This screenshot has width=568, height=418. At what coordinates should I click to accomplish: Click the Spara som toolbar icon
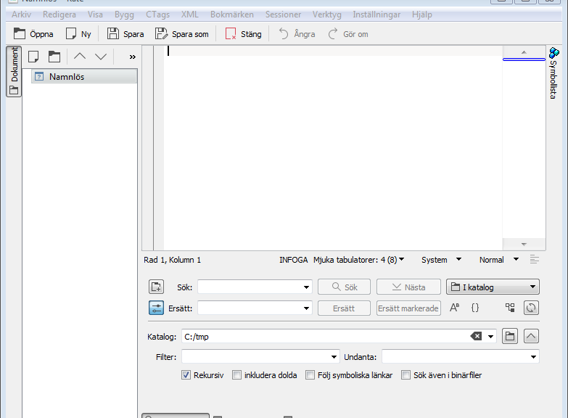(161, 33)
